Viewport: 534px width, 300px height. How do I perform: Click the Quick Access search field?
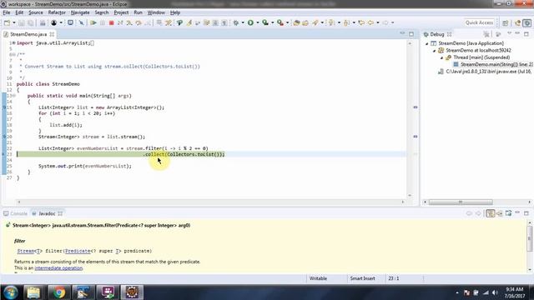click(x=479, y=22)
